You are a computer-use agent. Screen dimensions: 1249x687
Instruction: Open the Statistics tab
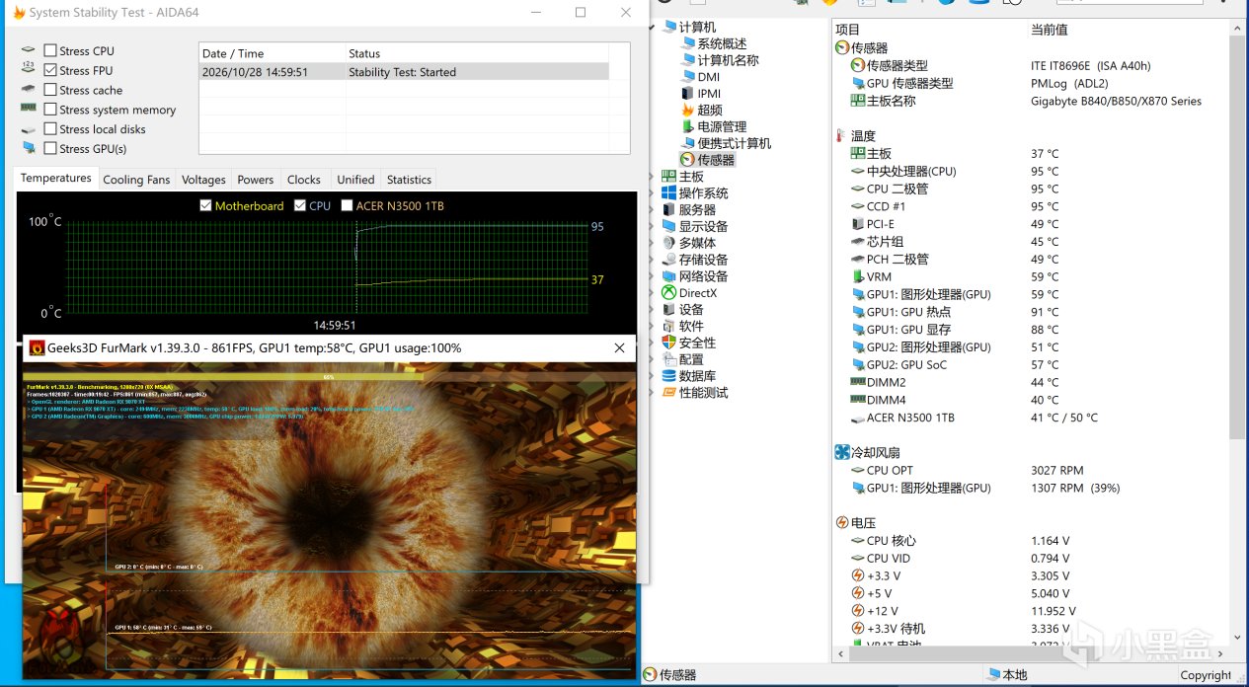(x=409, y=180)
